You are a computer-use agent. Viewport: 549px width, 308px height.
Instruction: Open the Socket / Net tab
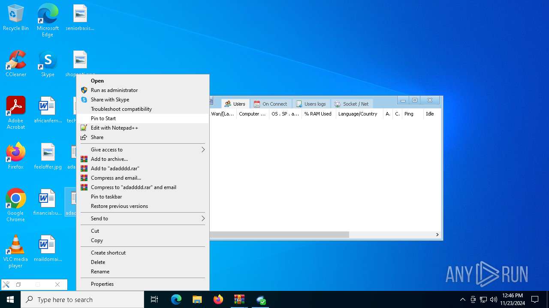tap(352, 104)
